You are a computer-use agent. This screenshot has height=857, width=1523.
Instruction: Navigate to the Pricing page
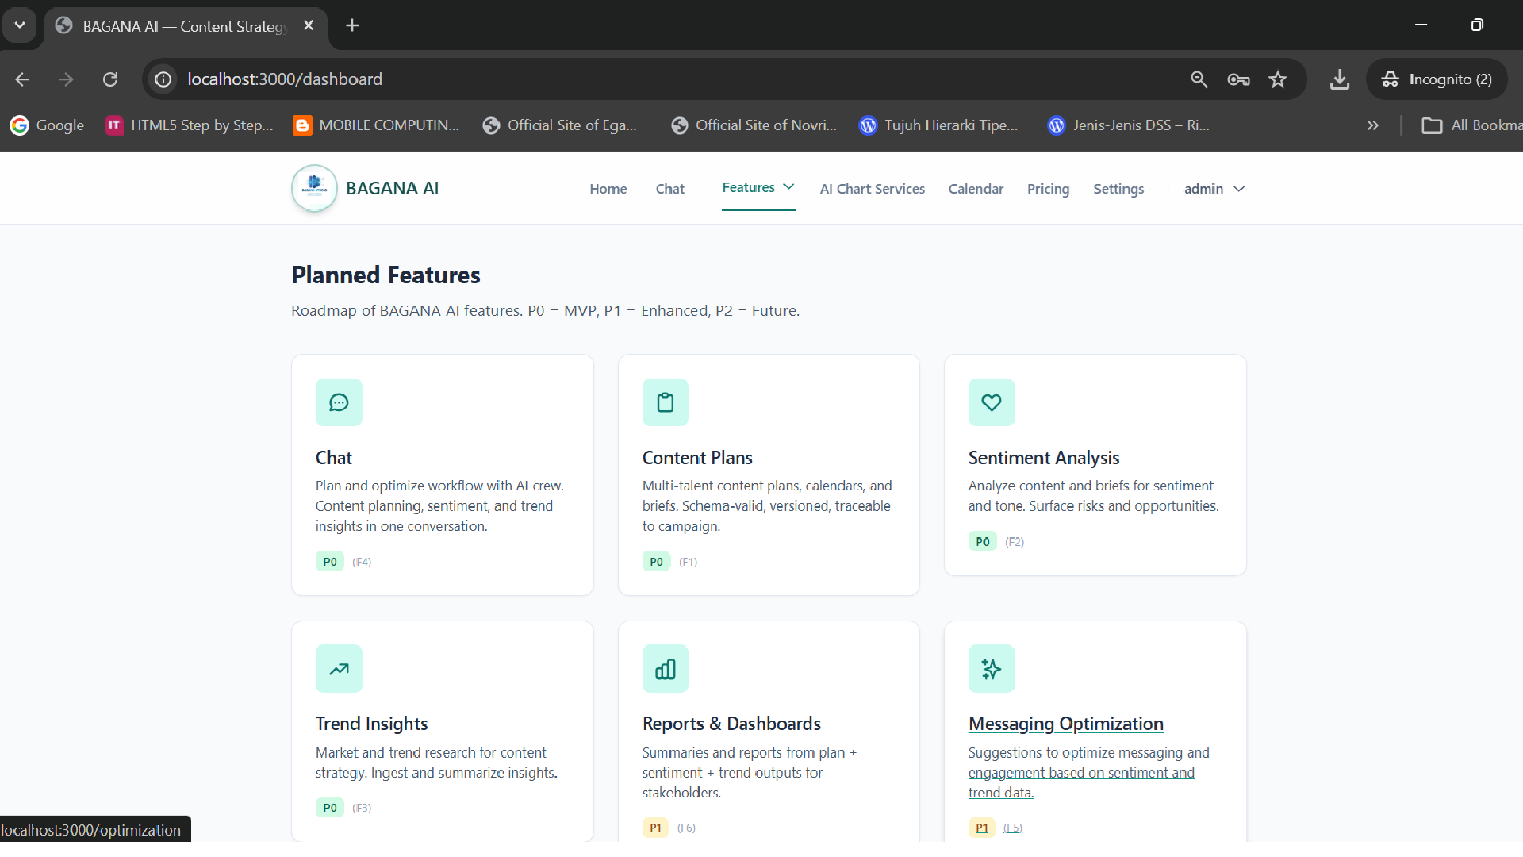1048,188
